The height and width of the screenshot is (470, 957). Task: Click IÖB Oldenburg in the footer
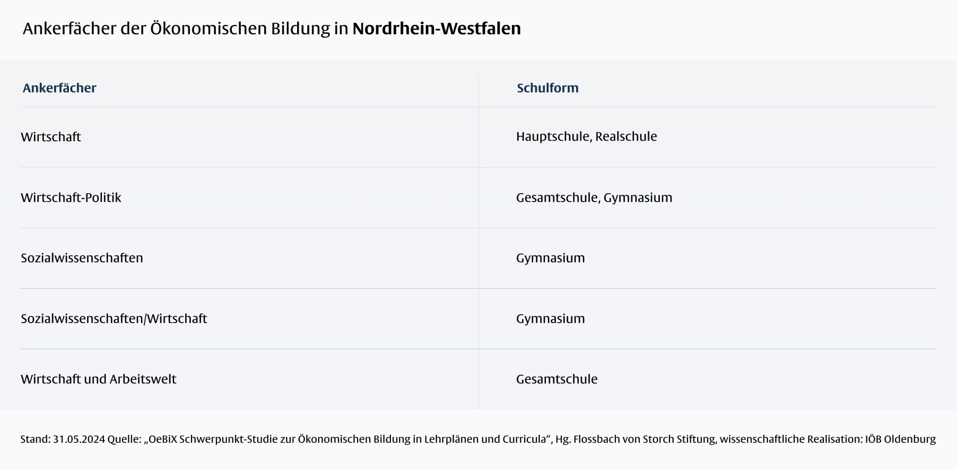coord(900,439)
